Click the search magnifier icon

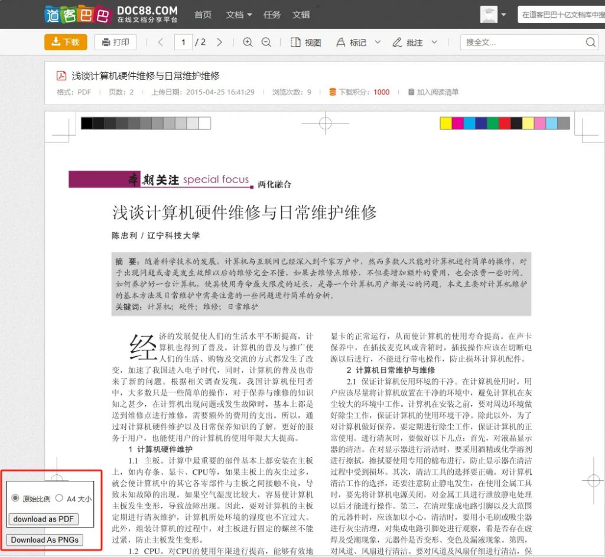590,42
